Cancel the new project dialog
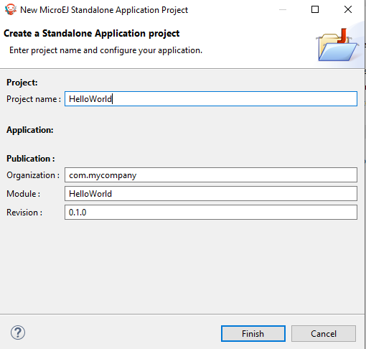The height and width of the screenshot is (349, 366). click(324, 333)
